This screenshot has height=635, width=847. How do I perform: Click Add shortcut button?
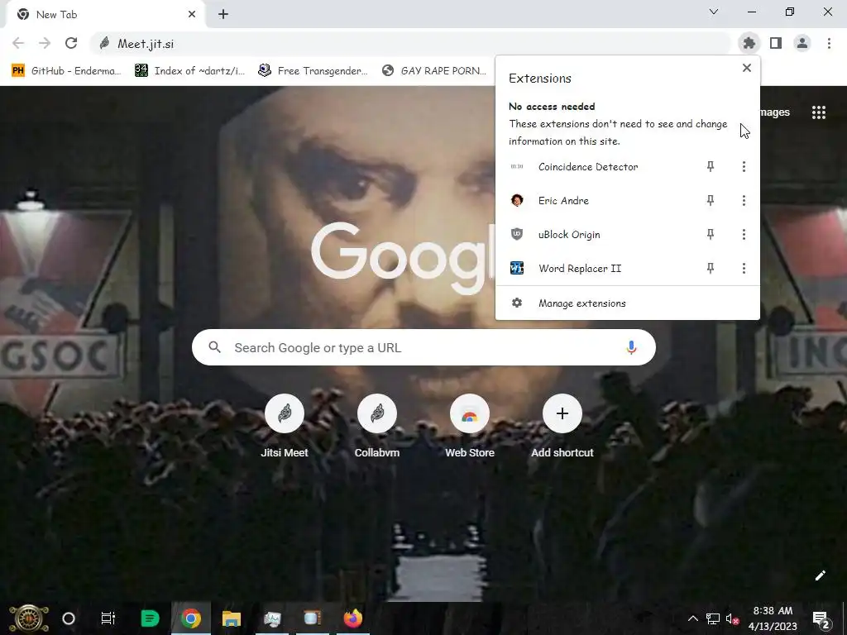(x=562, y=427)
